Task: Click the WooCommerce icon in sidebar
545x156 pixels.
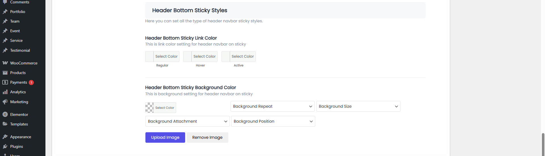Action: (5, 63)
